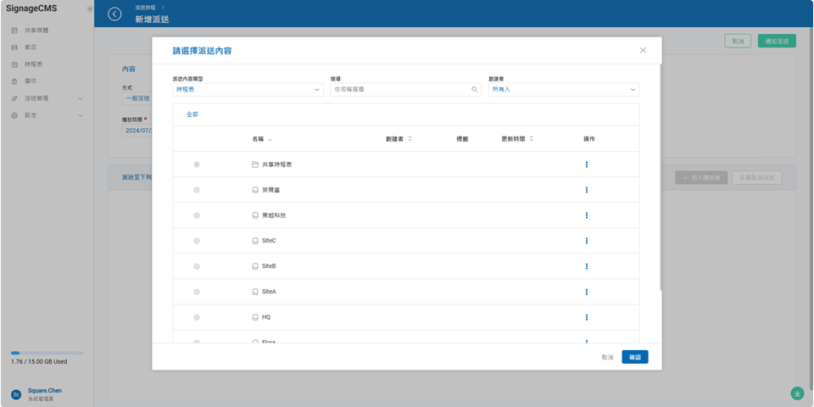Viewport: 814px width, 407px height.
Task: Select the SiteC radio button
Action: coord(197,241)
